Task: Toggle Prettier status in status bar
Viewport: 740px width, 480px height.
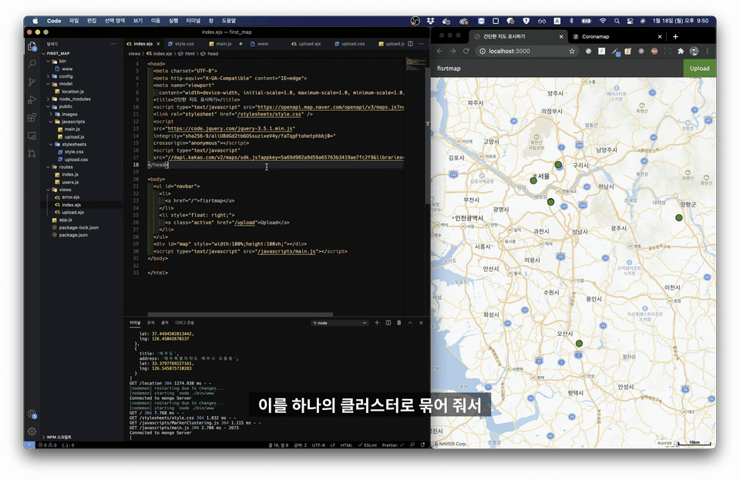Action: tap(392, 445)
